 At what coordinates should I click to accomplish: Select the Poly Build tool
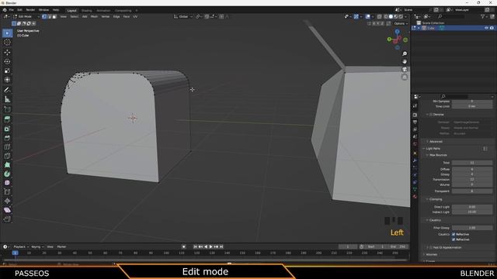point(7,165)
